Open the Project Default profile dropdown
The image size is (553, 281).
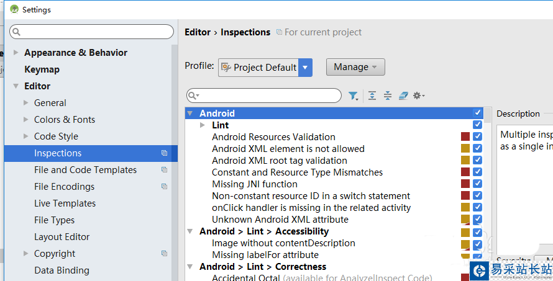tap(305, 68)
